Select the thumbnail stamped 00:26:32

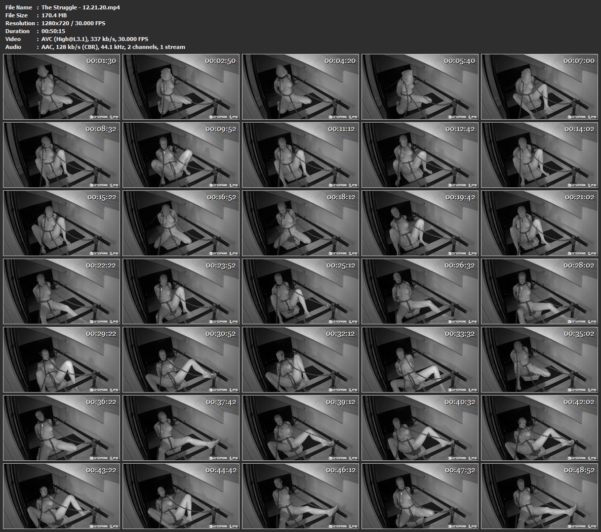coord(420,291)
